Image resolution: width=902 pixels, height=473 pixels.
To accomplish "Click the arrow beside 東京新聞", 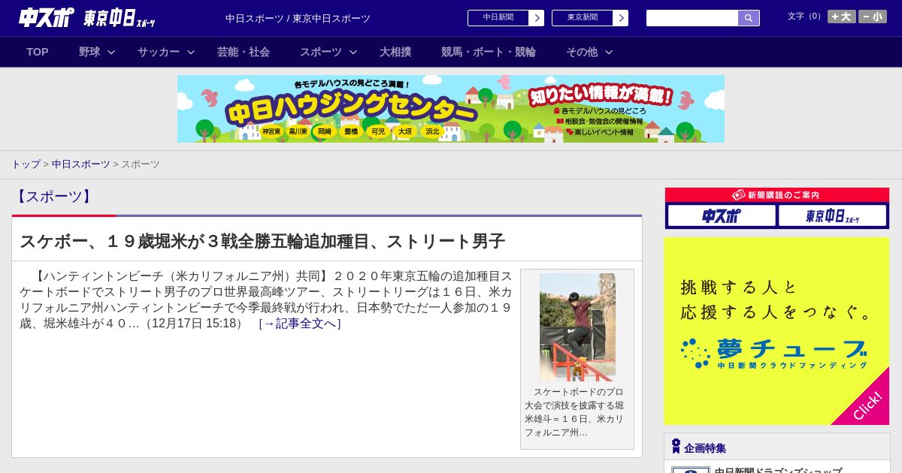I will [x=621, y=18].
